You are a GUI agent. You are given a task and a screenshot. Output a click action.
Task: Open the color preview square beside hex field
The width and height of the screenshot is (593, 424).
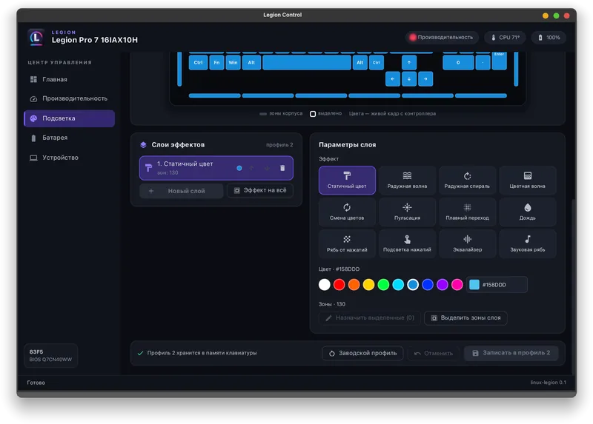tap(474, 285)
